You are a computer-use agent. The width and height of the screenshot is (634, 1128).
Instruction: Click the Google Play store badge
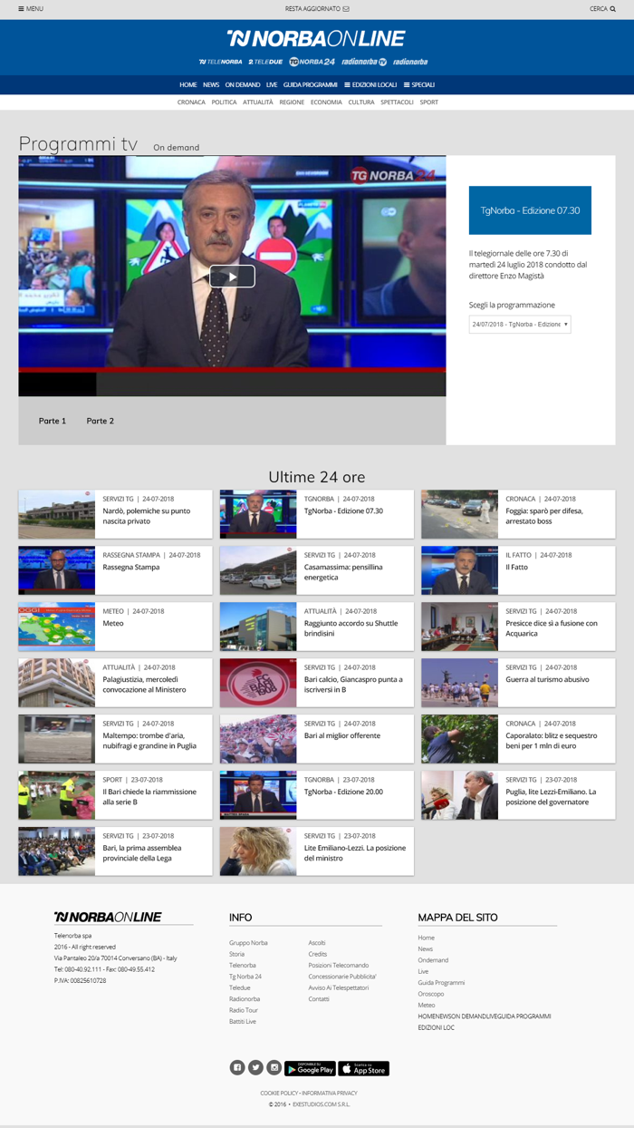310,1068
